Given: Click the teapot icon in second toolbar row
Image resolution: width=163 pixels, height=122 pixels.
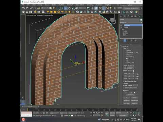Looking at the screenshot, I should [23, 12].
